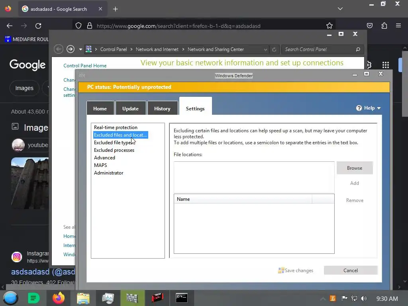Image resolution: width=408 pixels, height=306 pixels.
Task: Click Control Panel breadcrumb
Action: tap(114, 49)
